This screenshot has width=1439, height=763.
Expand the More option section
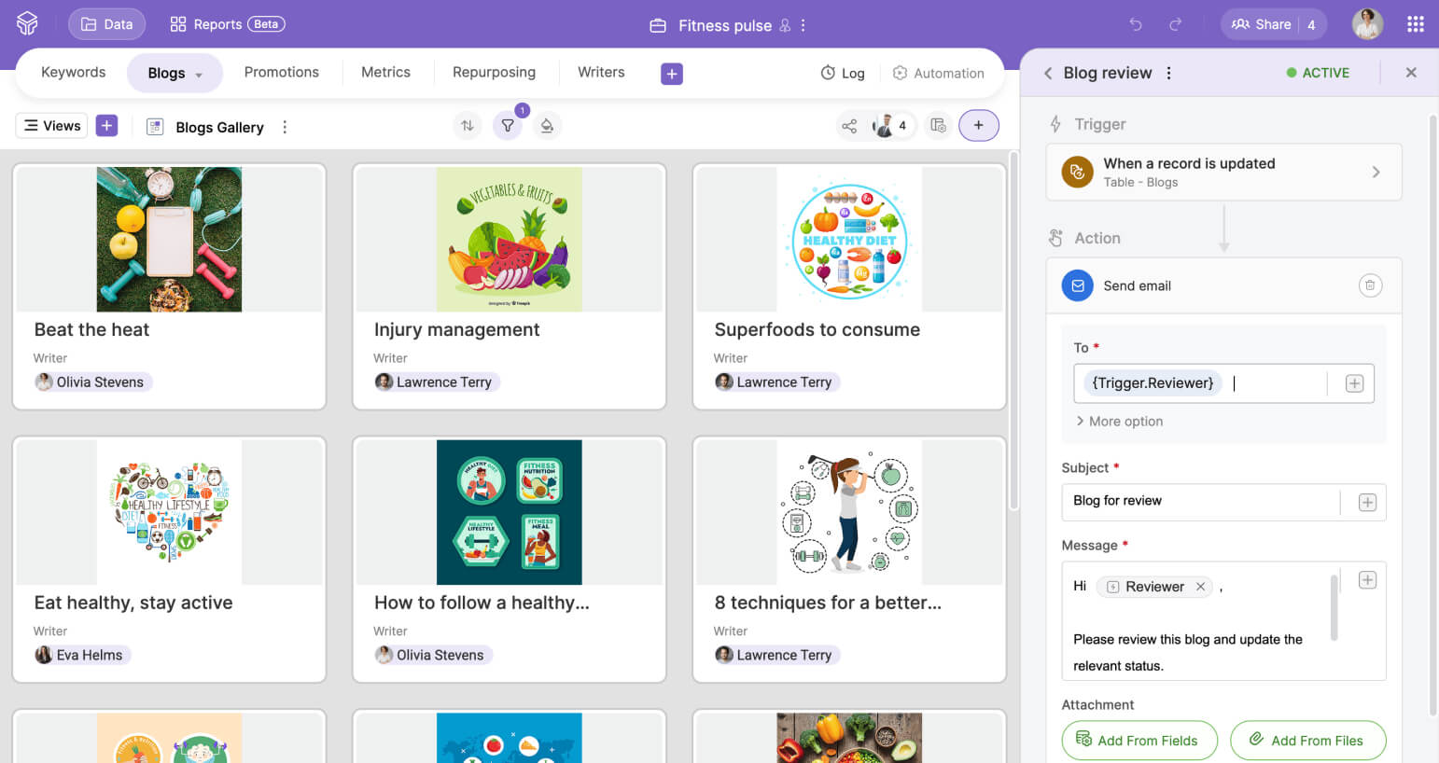pos(1120,422)
